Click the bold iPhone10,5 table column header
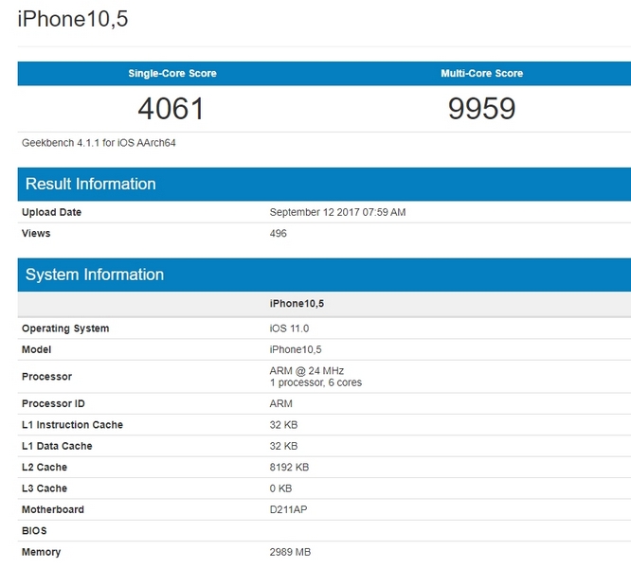This screenshot has width=631, height=568. (x=297, y=304)
